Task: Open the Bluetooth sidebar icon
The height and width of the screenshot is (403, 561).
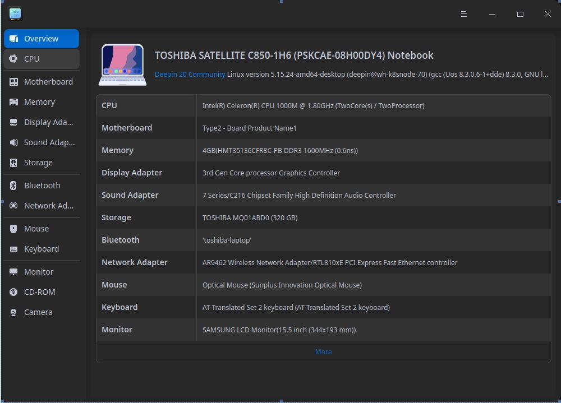Action: coord(13,185)
